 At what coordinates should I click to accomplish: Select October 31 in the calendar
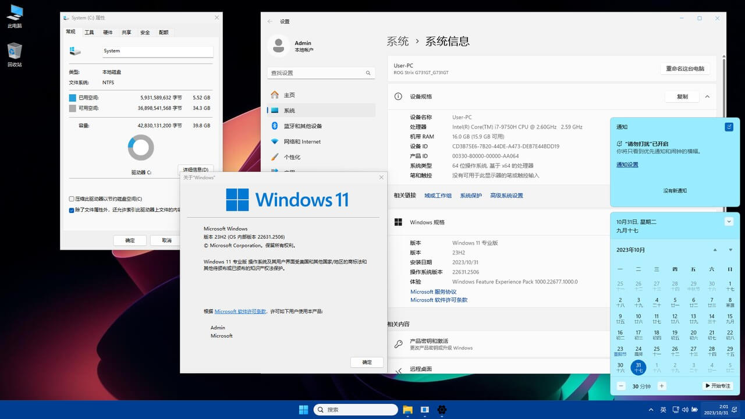pyautogui.click(x=638, y=367)
